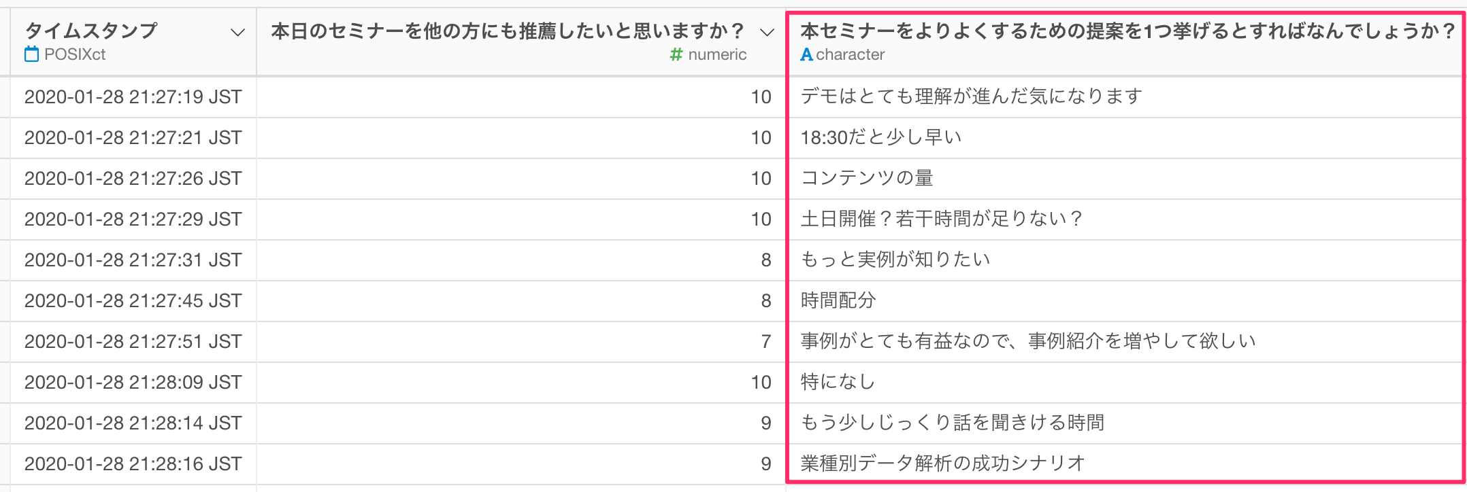This screenshot has width=1467, height=492.
Task: Select the 時間配分 cell
Action: (1126, 300)
